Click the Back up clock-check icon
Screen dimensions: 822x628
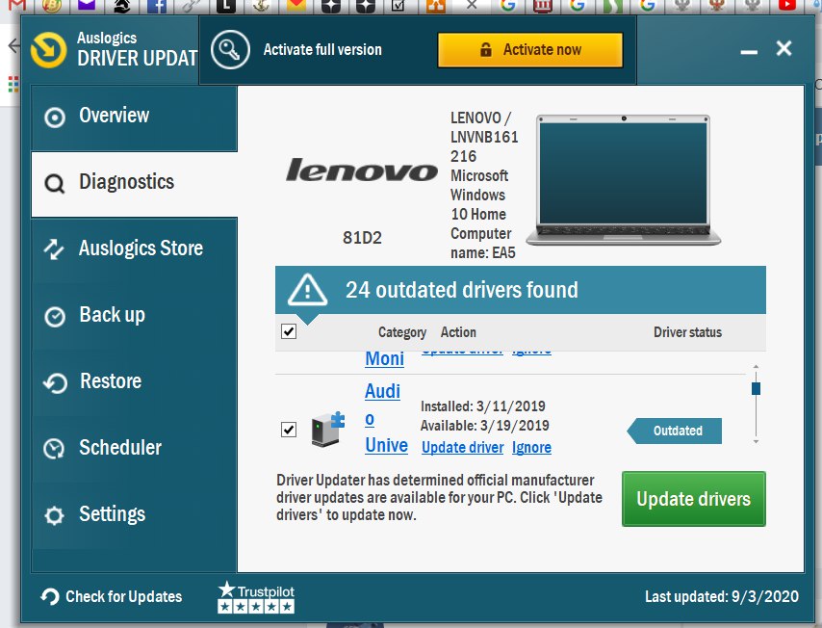pos(55,316)
